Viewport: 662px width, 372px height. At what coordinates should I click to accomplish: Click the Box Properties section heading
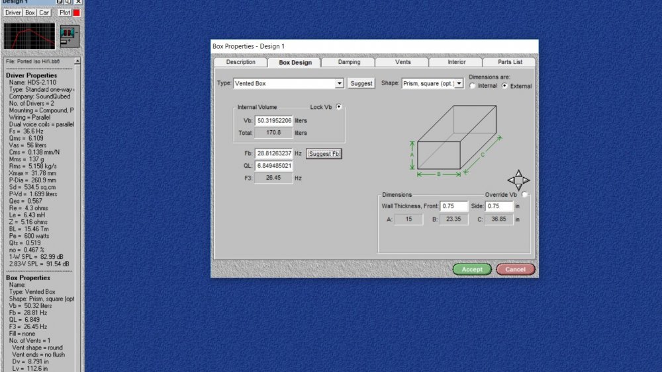point(28,278)
